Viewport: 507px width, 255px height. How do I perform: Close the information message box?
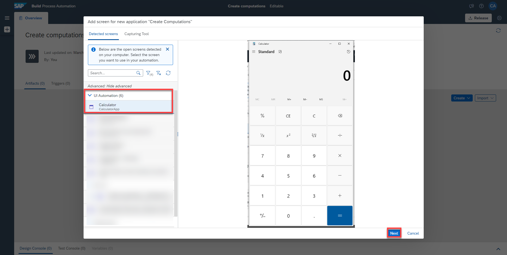point(167,49)
